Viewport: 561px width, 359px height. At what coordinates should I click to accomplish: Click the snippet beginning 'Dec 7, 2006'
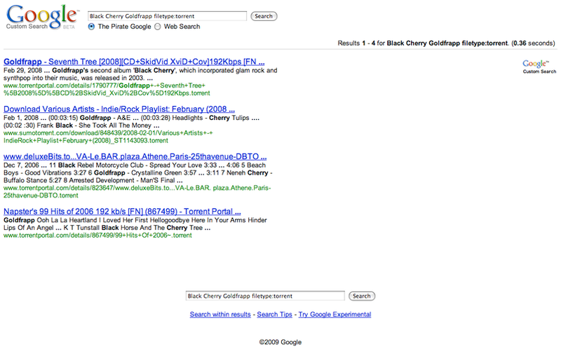138,172
